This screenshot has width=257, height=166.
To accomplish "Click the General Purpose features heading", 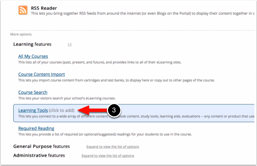I will 42,146.
